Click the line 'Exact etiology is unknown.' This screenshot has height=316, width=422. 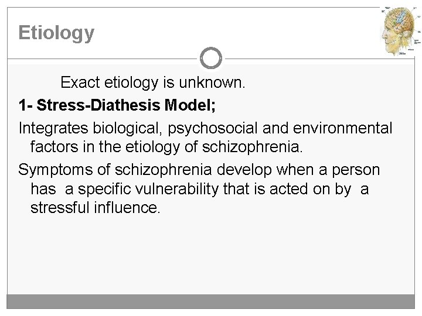pyautogui.click(x=152, y=83)
